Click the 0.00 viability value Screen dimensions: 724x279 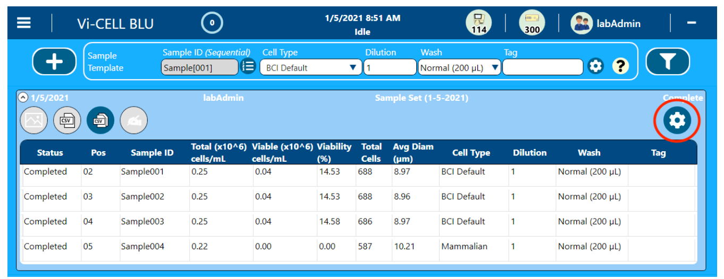point(327,247)
